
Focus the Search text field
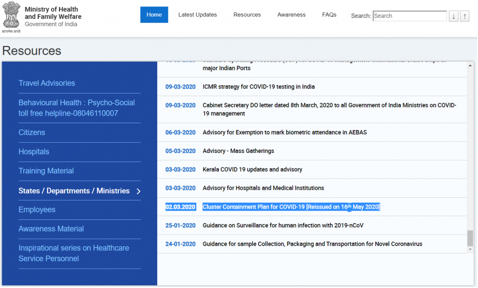point(409,16)
